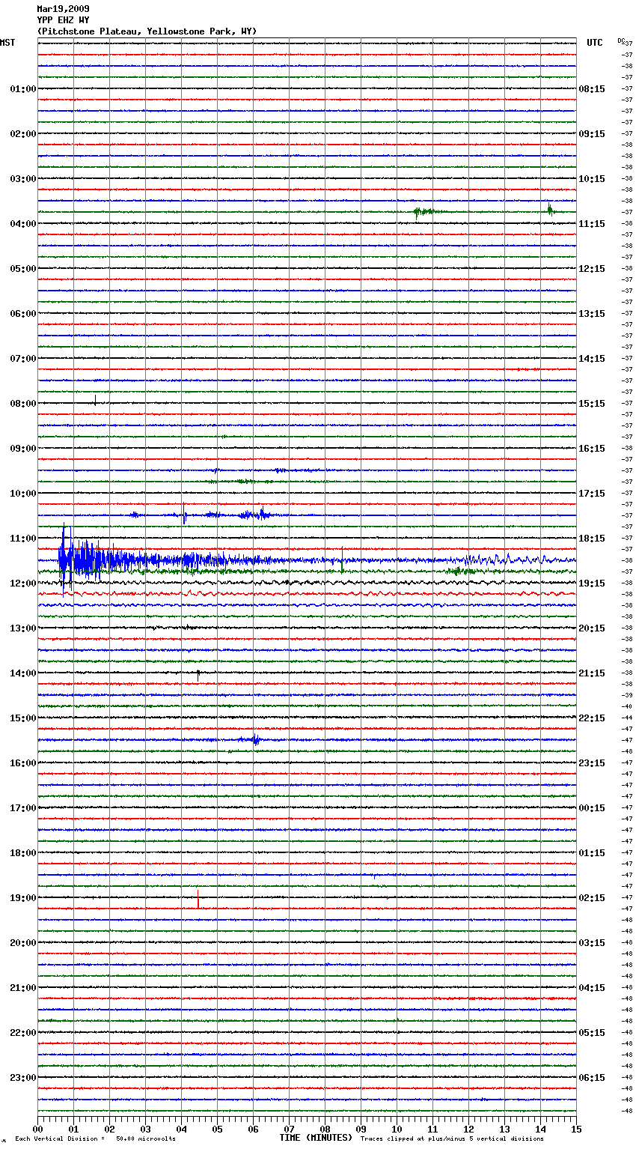636x1149 pixels.
Task: Click the 06:15 UTC row label
Action: 592,1078
